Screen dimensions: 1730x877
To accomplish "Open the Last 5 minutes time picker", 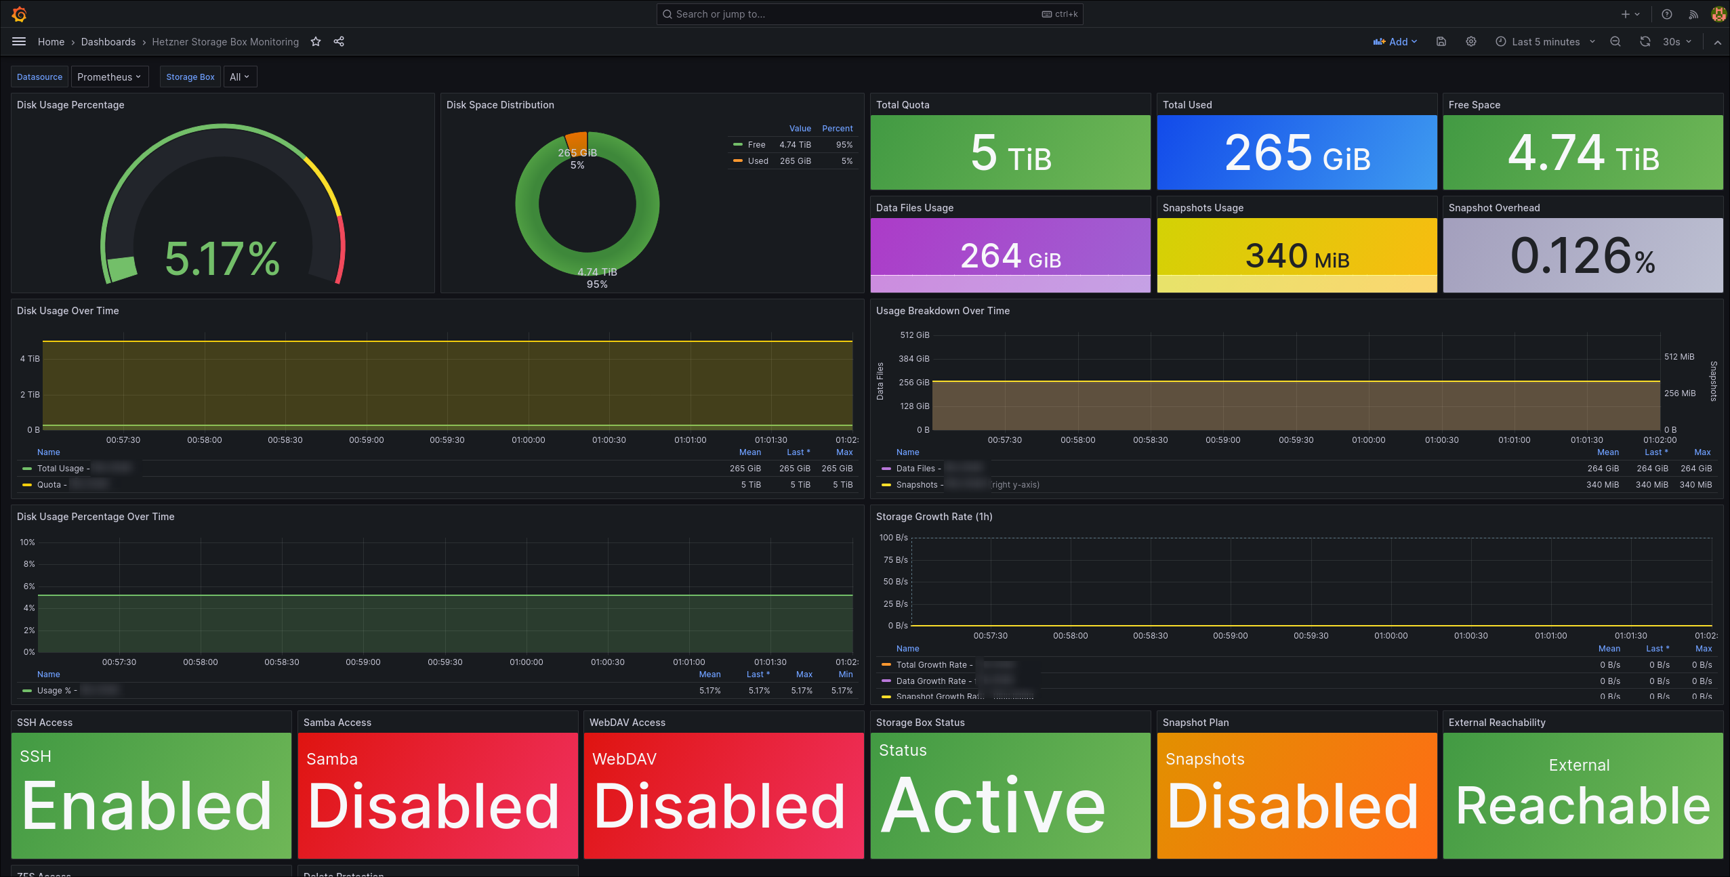I will tap(1546, 41).
